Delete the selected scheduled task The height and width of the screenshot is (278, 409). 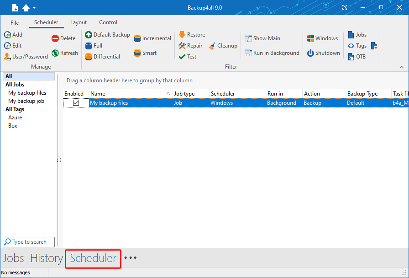[63, 38]
